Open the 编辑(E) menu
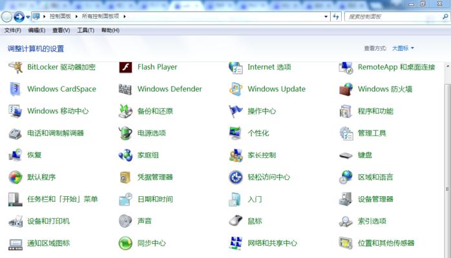Image resolution: width=451 pixels, height=258 pixels. pos(37,30)
